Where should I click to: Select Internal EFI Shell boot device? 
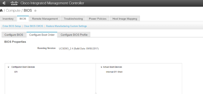114,72
